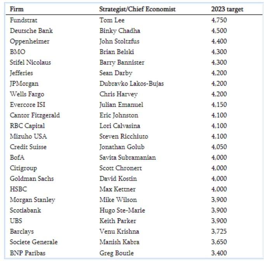Select BNP Paribas' 3,400 target
264x261 pixels.
click(219, 253)
